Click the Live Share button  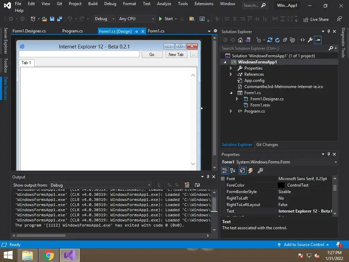[316, 19]
